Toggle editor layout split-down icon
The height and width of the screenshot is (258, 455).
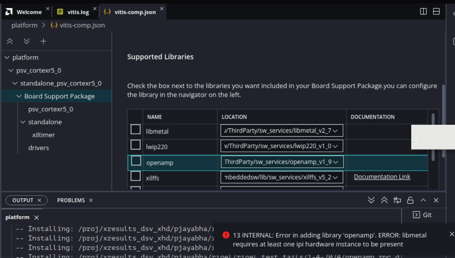pyautogui.click(x=436, y=12)
